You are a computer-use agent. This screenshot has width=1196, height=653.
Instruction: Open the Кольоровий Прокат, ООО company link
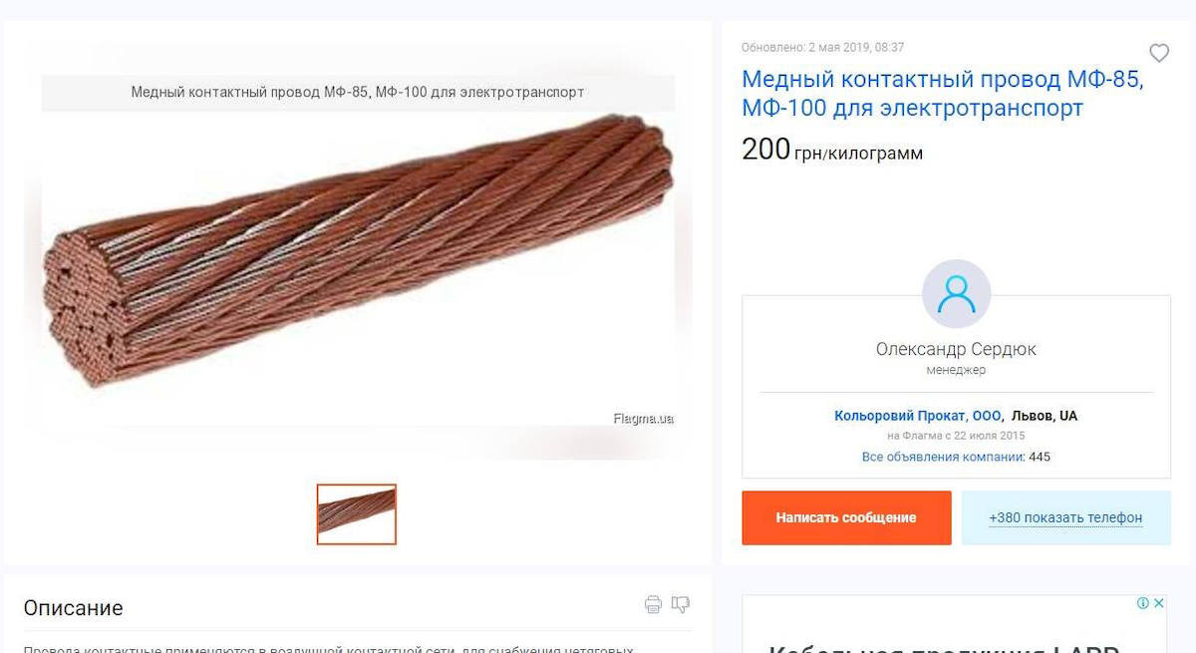(918, 416)
